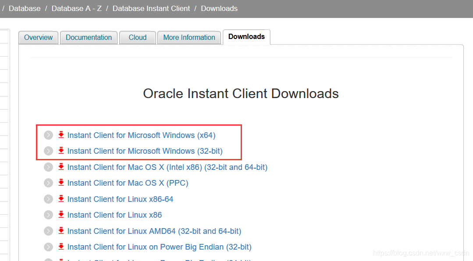Image resolution: width=473 pixels, height=261 pixels.
Task: Expand the Linux AMD64 row chevron
Action: (x=48, y=231)
